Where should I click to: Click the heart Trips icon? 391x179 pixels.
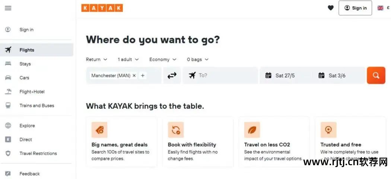click(x=331, y=8)
